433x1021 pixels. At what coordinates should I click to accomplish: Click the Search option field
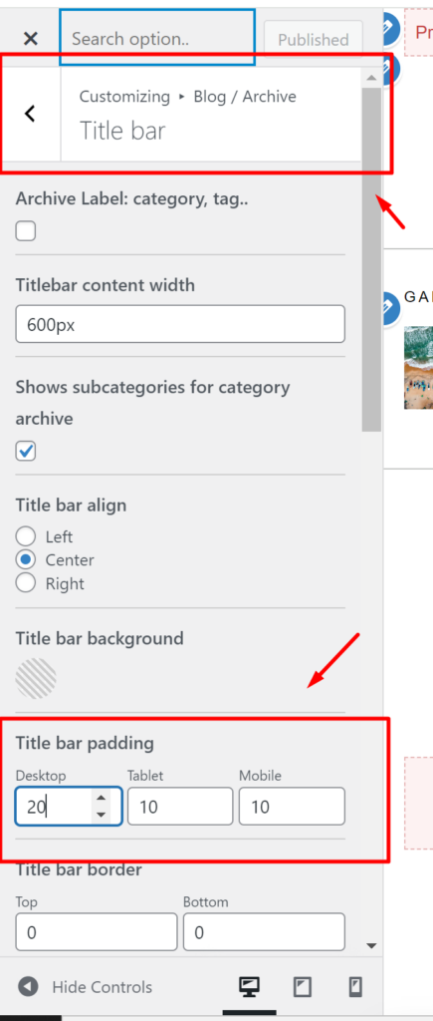157,38
